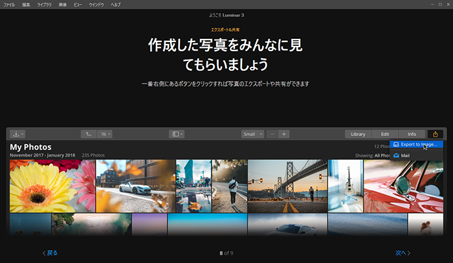Click the orange share export icon
The image size is (453, 263).
436,134
